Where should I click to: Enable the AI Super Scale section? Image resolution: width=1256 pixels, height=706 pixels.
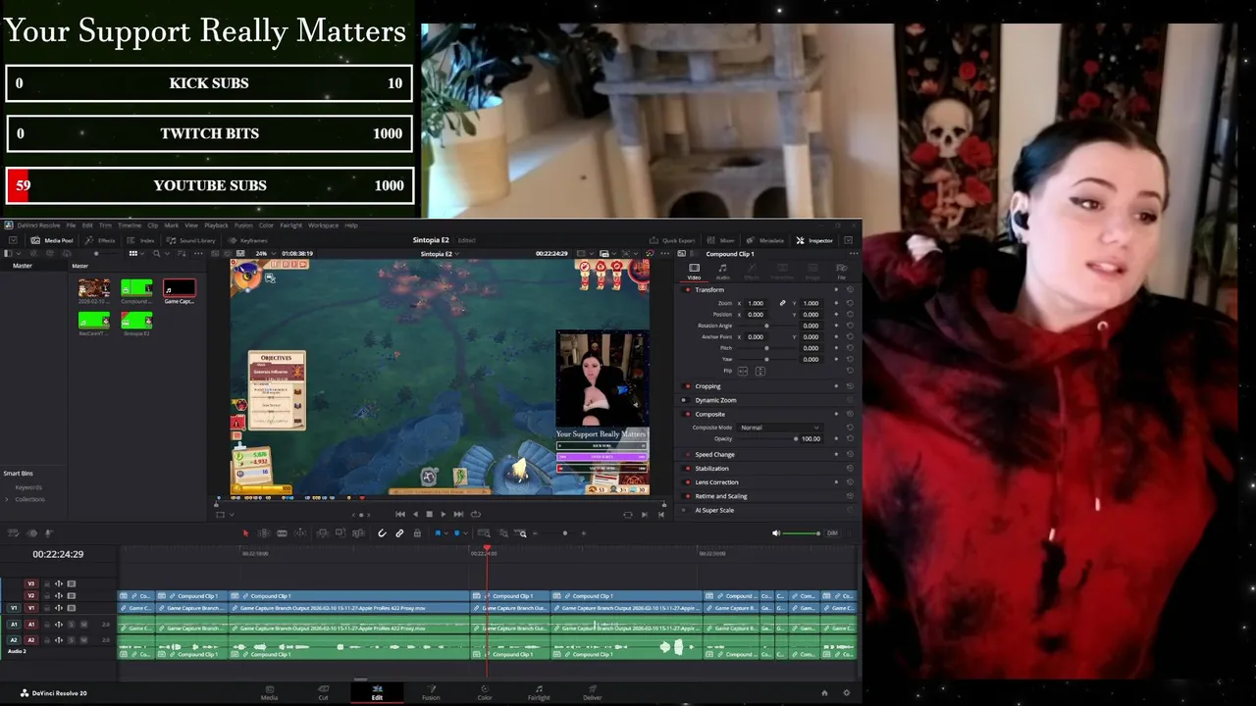[x=687, y=510]
